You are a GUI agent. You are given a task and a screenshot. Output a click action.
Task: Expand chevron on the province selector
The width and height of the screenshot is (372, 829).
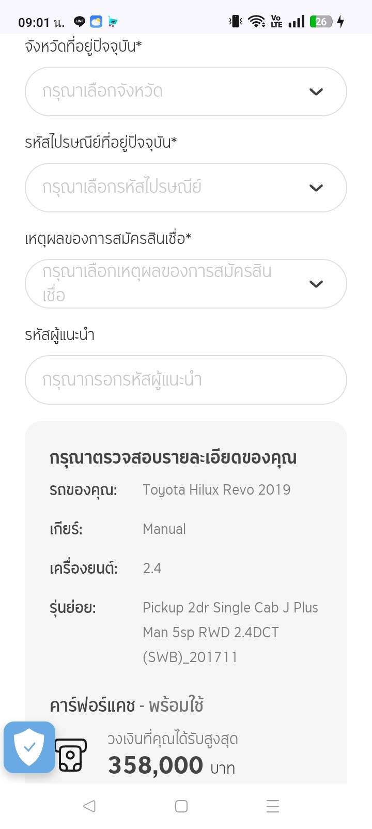tap(316, 92)
